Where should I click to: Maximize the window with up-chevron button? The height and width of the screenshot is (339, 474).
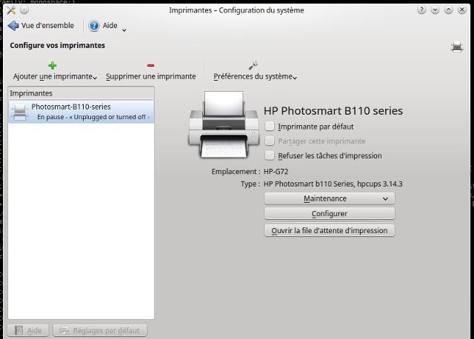(x=448, y=10)
